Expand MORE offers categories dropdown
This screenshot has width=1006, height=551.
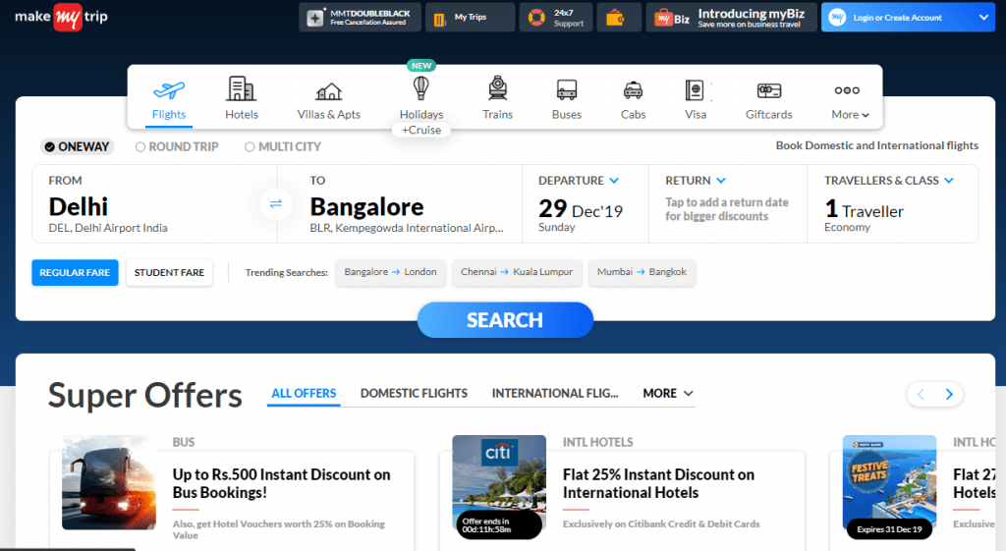pos(668,393)
